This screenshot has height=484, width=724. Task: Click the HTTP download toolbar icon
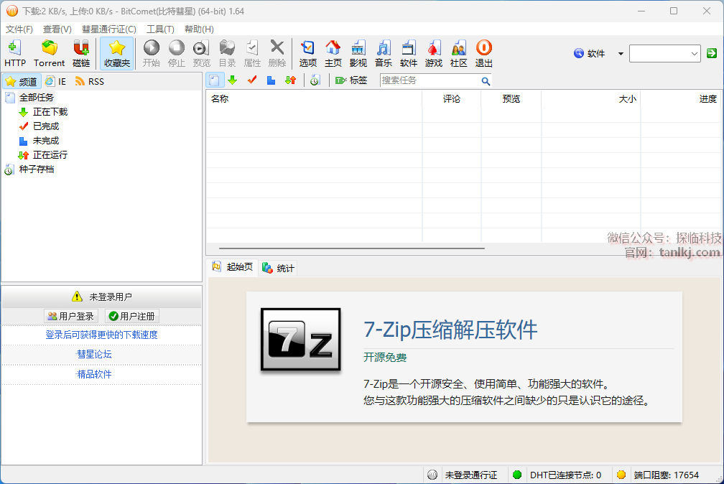pyautogui.click(x=14, y=54)
